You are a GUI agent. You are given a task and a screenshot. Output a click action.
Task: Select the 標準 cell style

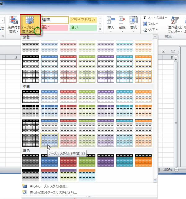tap(55, 20)
